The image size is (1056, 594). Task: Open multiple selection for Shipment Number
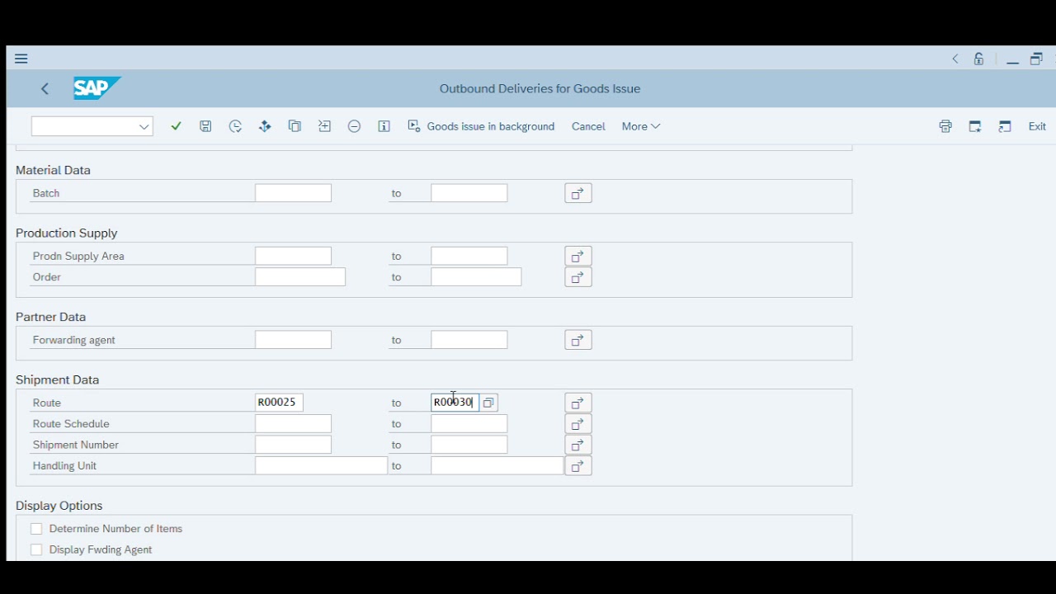point(578,445)
